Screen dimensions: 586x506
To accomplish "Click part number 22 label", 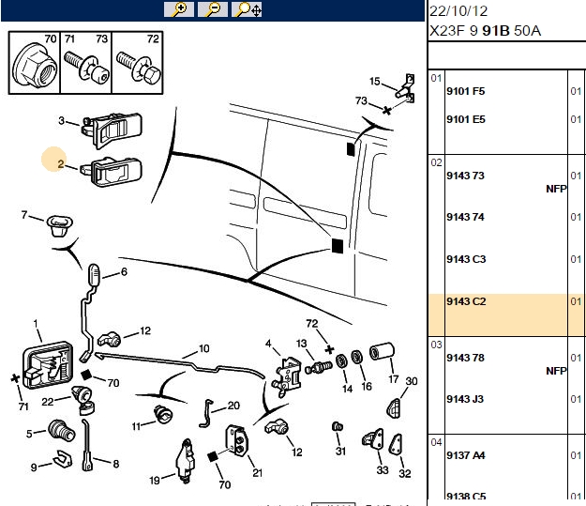I will coord(48,402).
